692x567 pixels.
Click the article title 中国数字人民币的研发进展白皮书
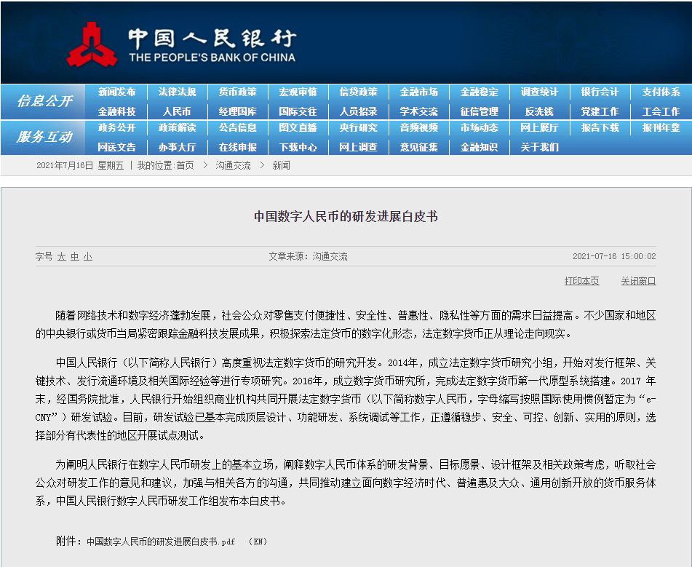point(346,216)
